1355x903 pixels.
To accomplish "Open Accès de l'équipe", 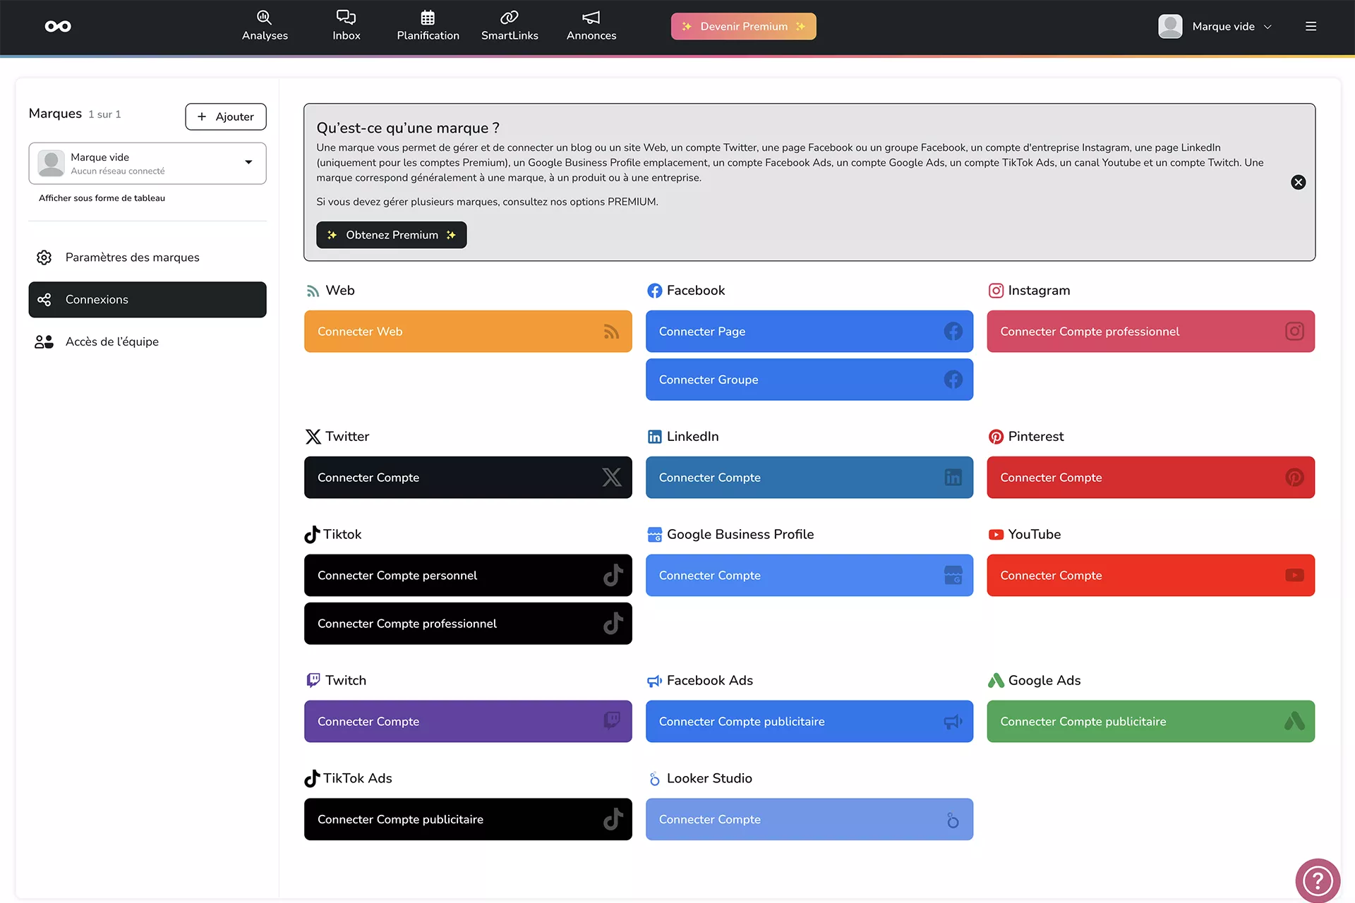I will pos(147,341).
